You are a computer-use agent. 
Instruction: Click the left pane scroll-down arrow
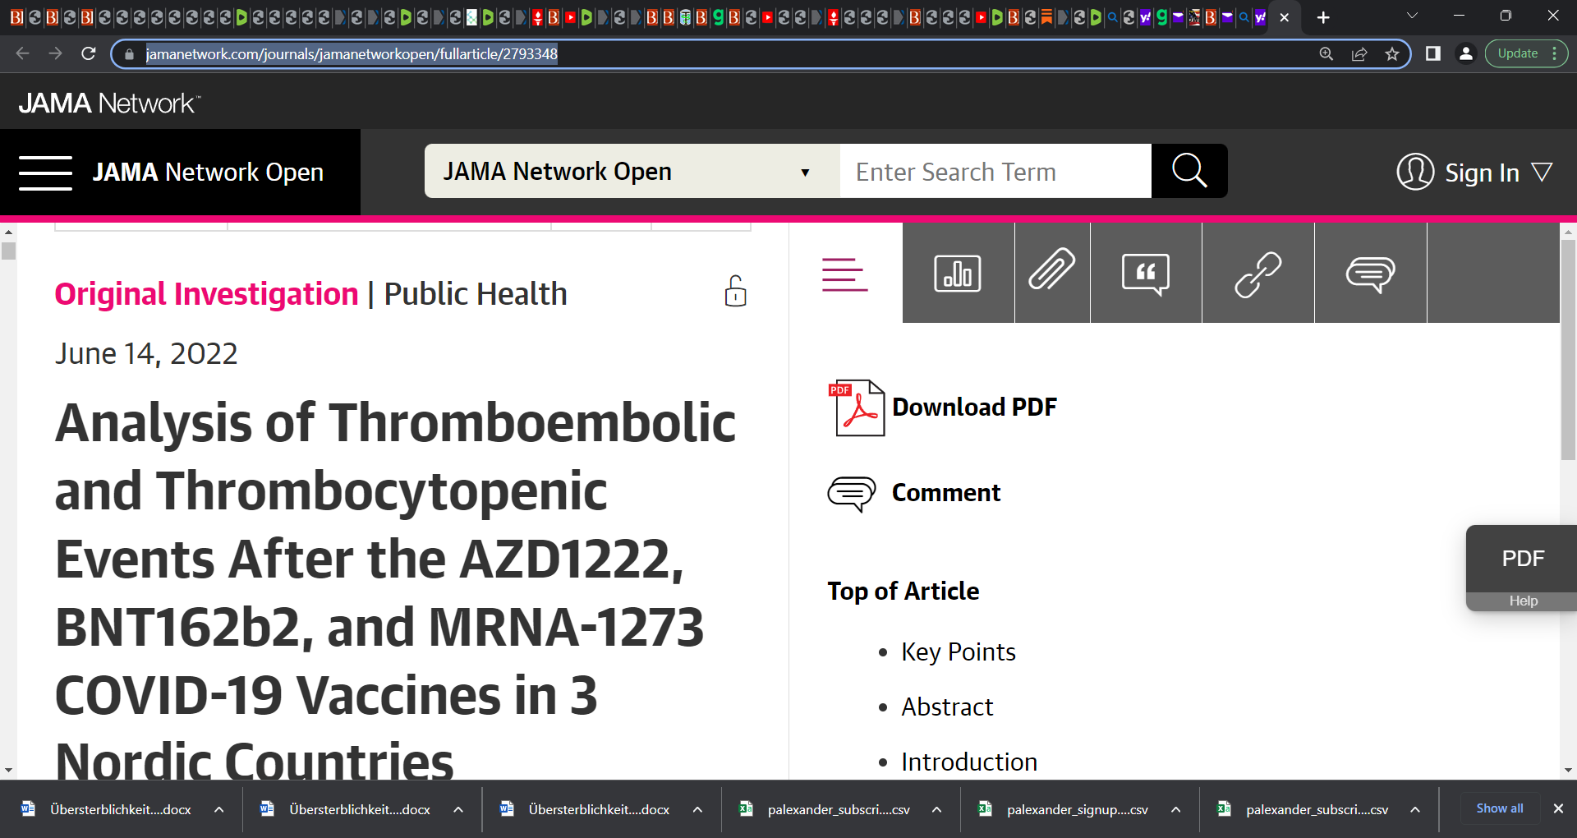pos(8,771)
